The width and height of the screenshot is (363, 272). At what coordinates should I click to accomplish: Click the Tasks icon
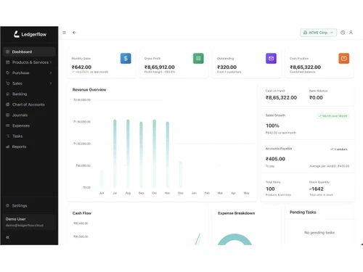[x=7, y=136]
